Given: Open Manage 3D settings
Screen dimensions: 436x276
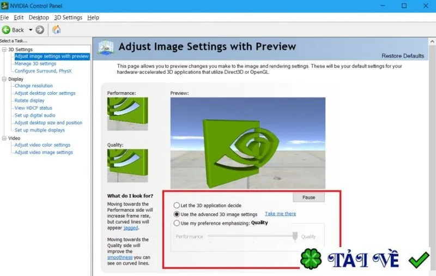Looking at the screenshot, I should click(35, 64).
